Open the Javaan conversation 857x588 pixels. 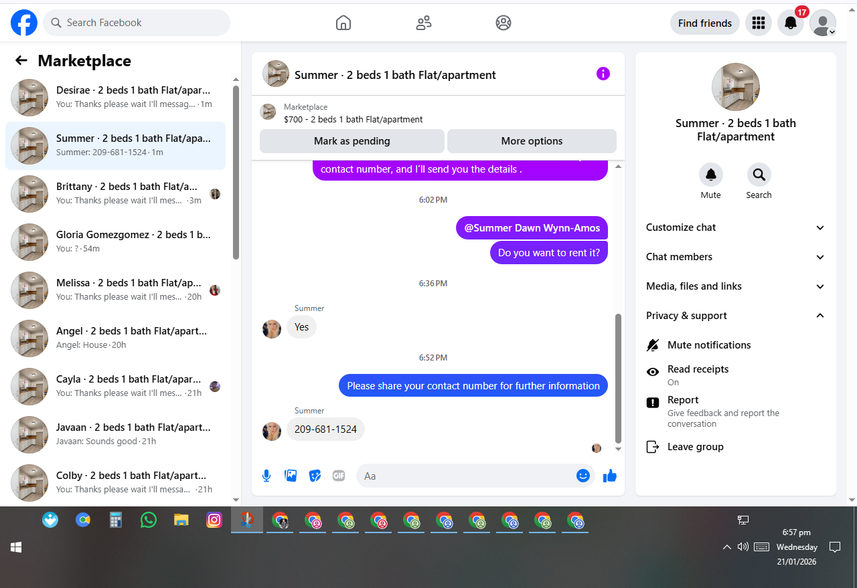[115, 435]
